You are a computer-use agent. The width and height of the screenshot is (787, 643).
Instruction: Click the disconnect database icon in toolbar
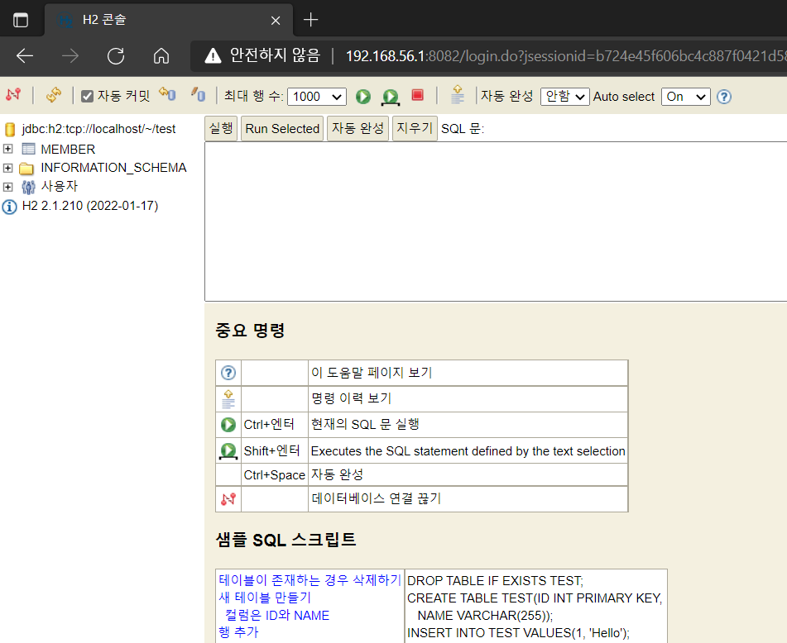(x=13, y=94)
